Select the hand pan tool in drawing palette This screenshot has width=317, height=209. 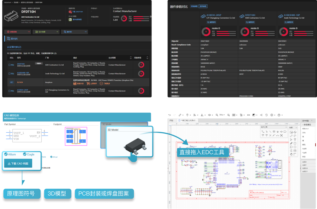[291, 154]
